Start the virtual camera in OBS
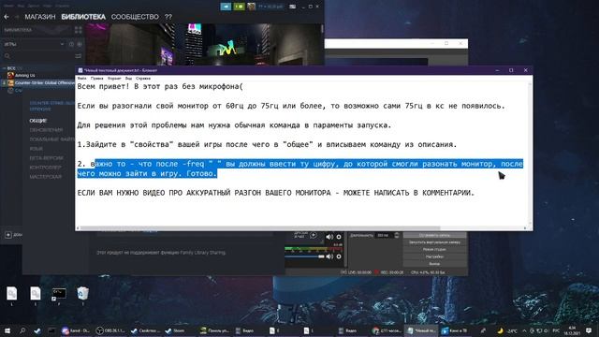The height and width of the screenshot is (337, 599). point(434,242)
